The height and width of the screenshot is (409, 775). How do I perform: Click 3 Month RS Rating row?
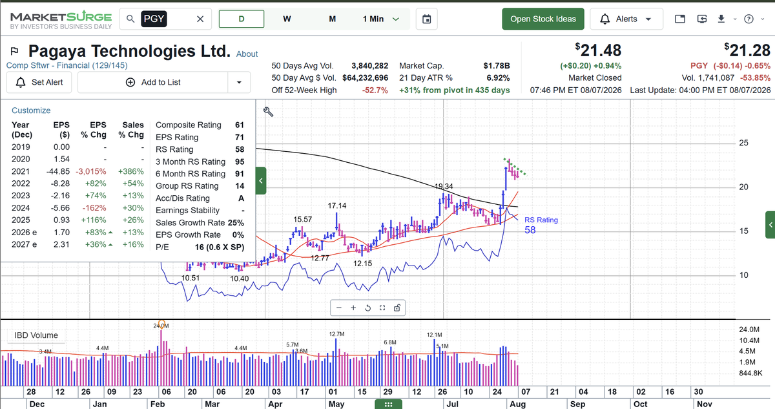coord(200,162)
